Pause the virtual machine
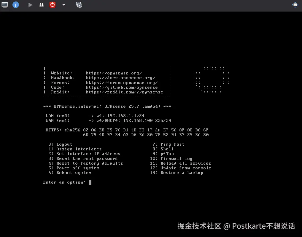The height and width of the screenshot is (237, 302). coord(42,5)
